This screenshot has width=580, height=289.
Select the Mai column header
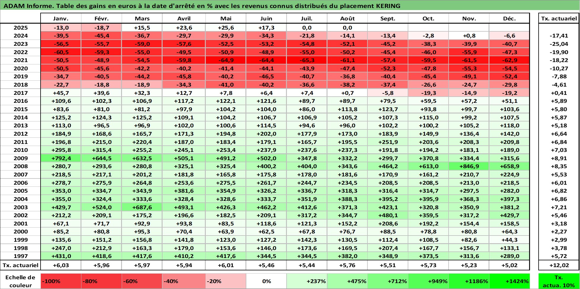(x=226, y=18)
